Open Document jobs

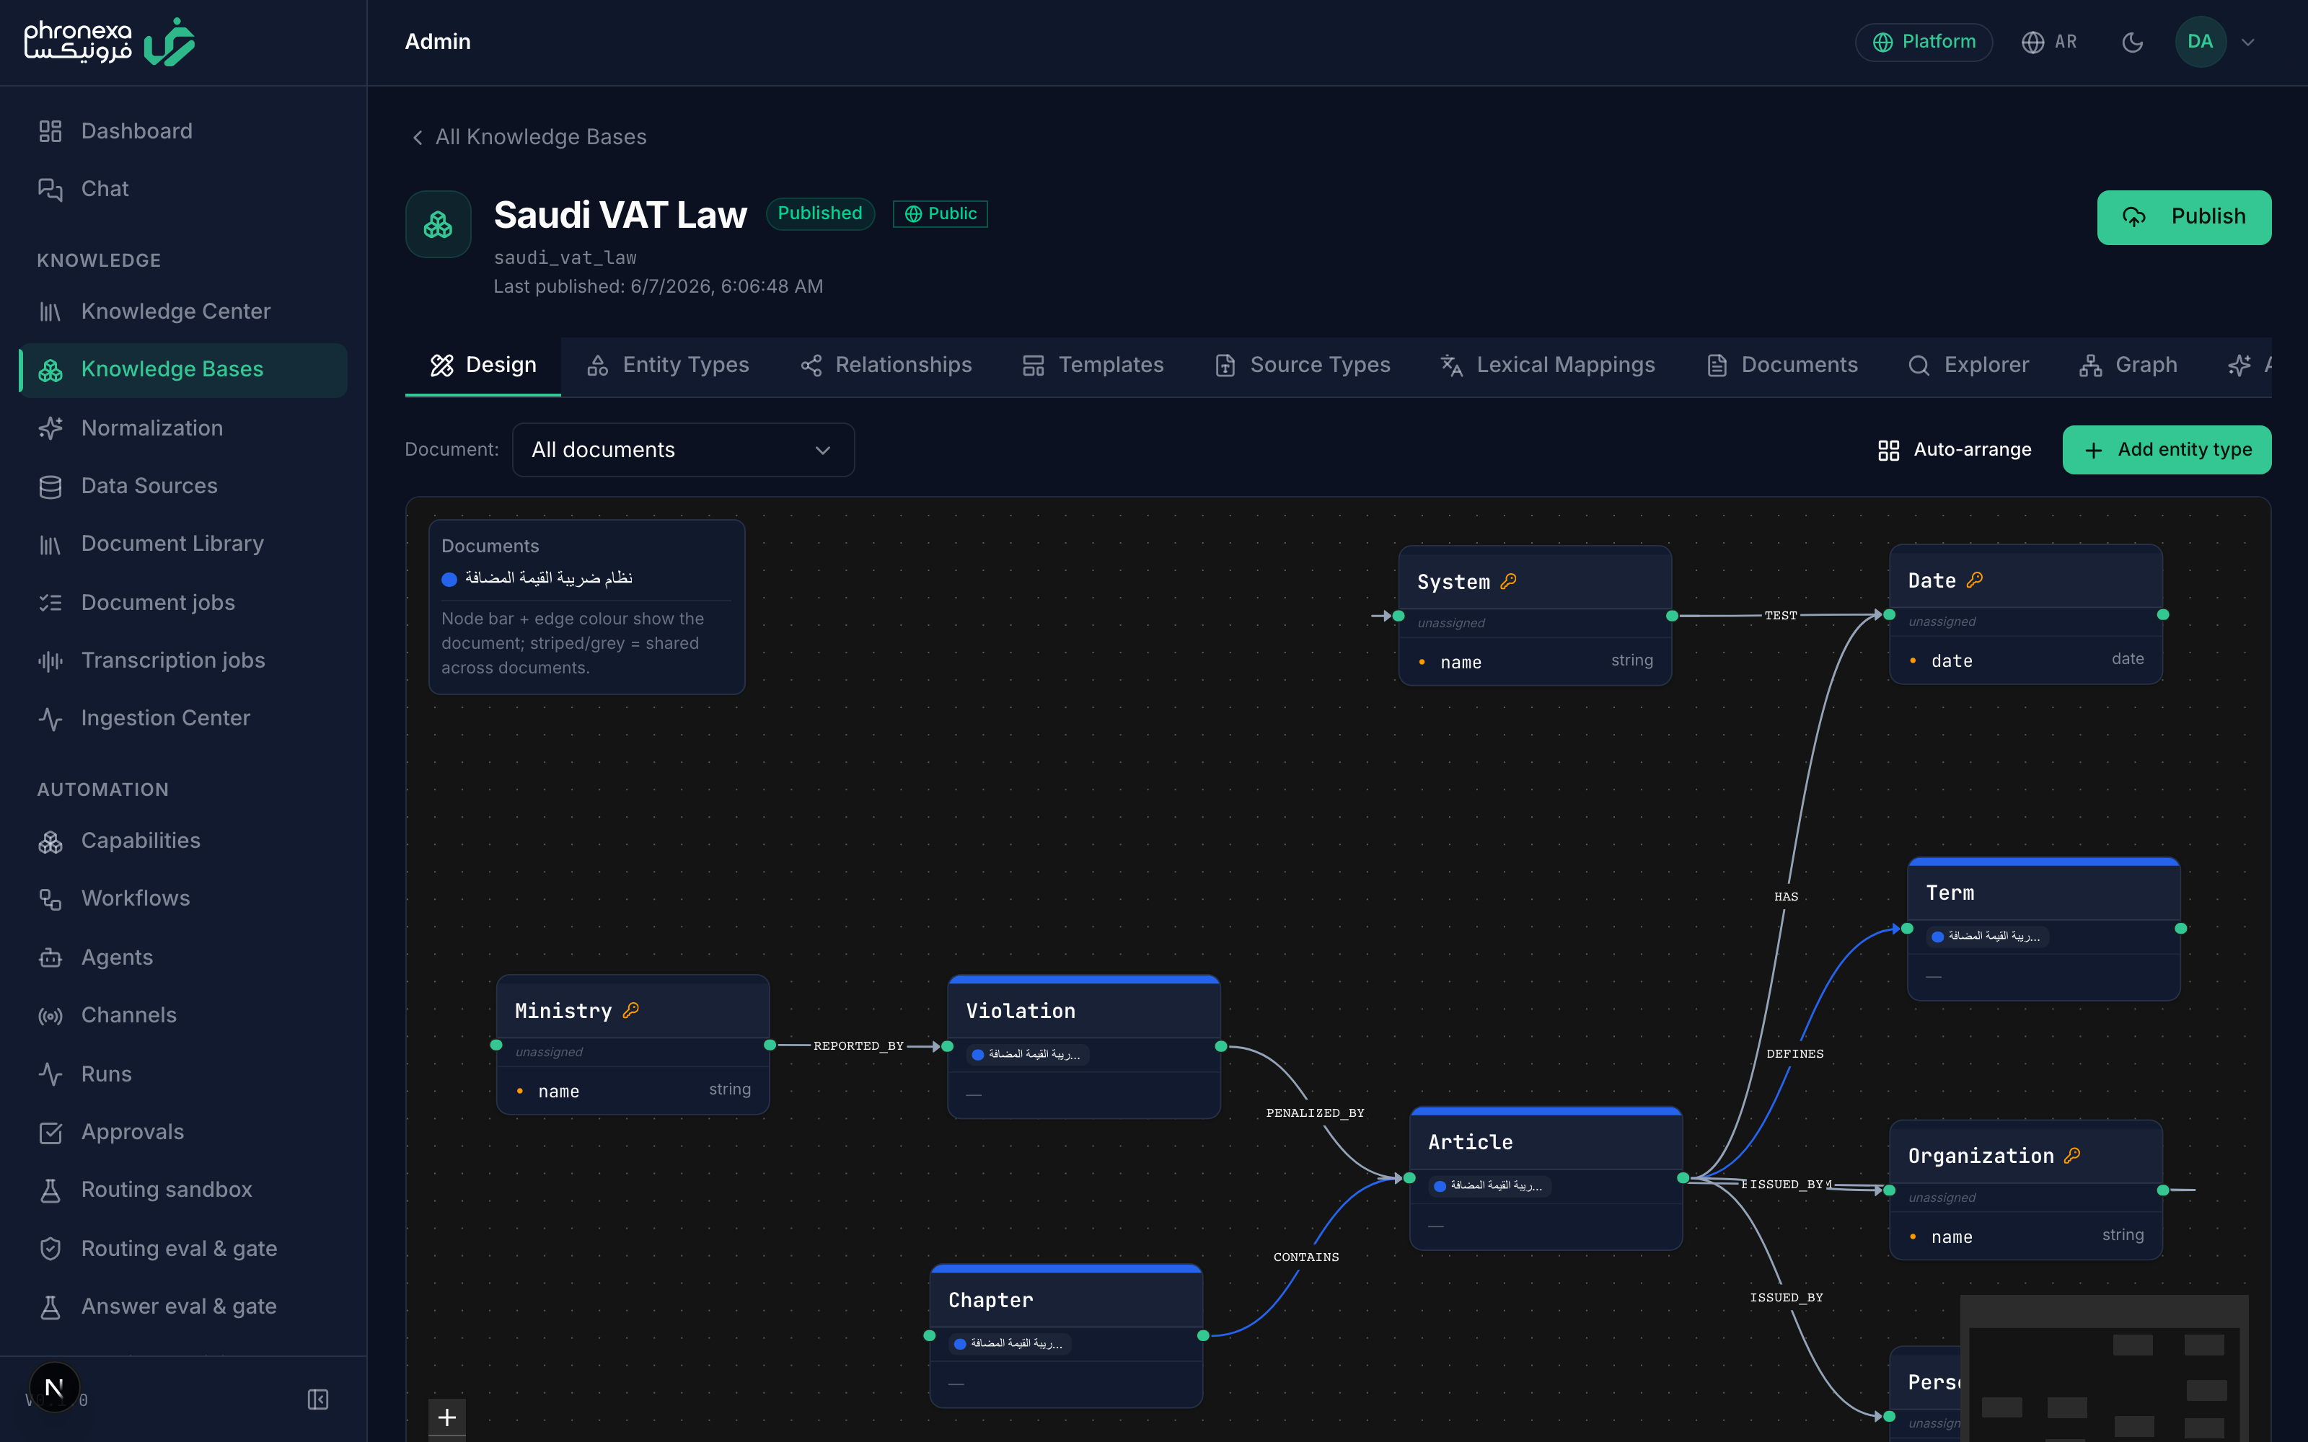point(182,603)
